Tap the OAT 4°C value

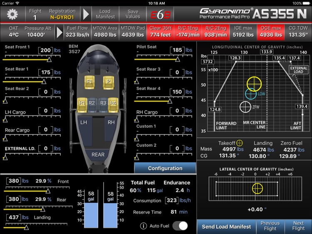14,35
